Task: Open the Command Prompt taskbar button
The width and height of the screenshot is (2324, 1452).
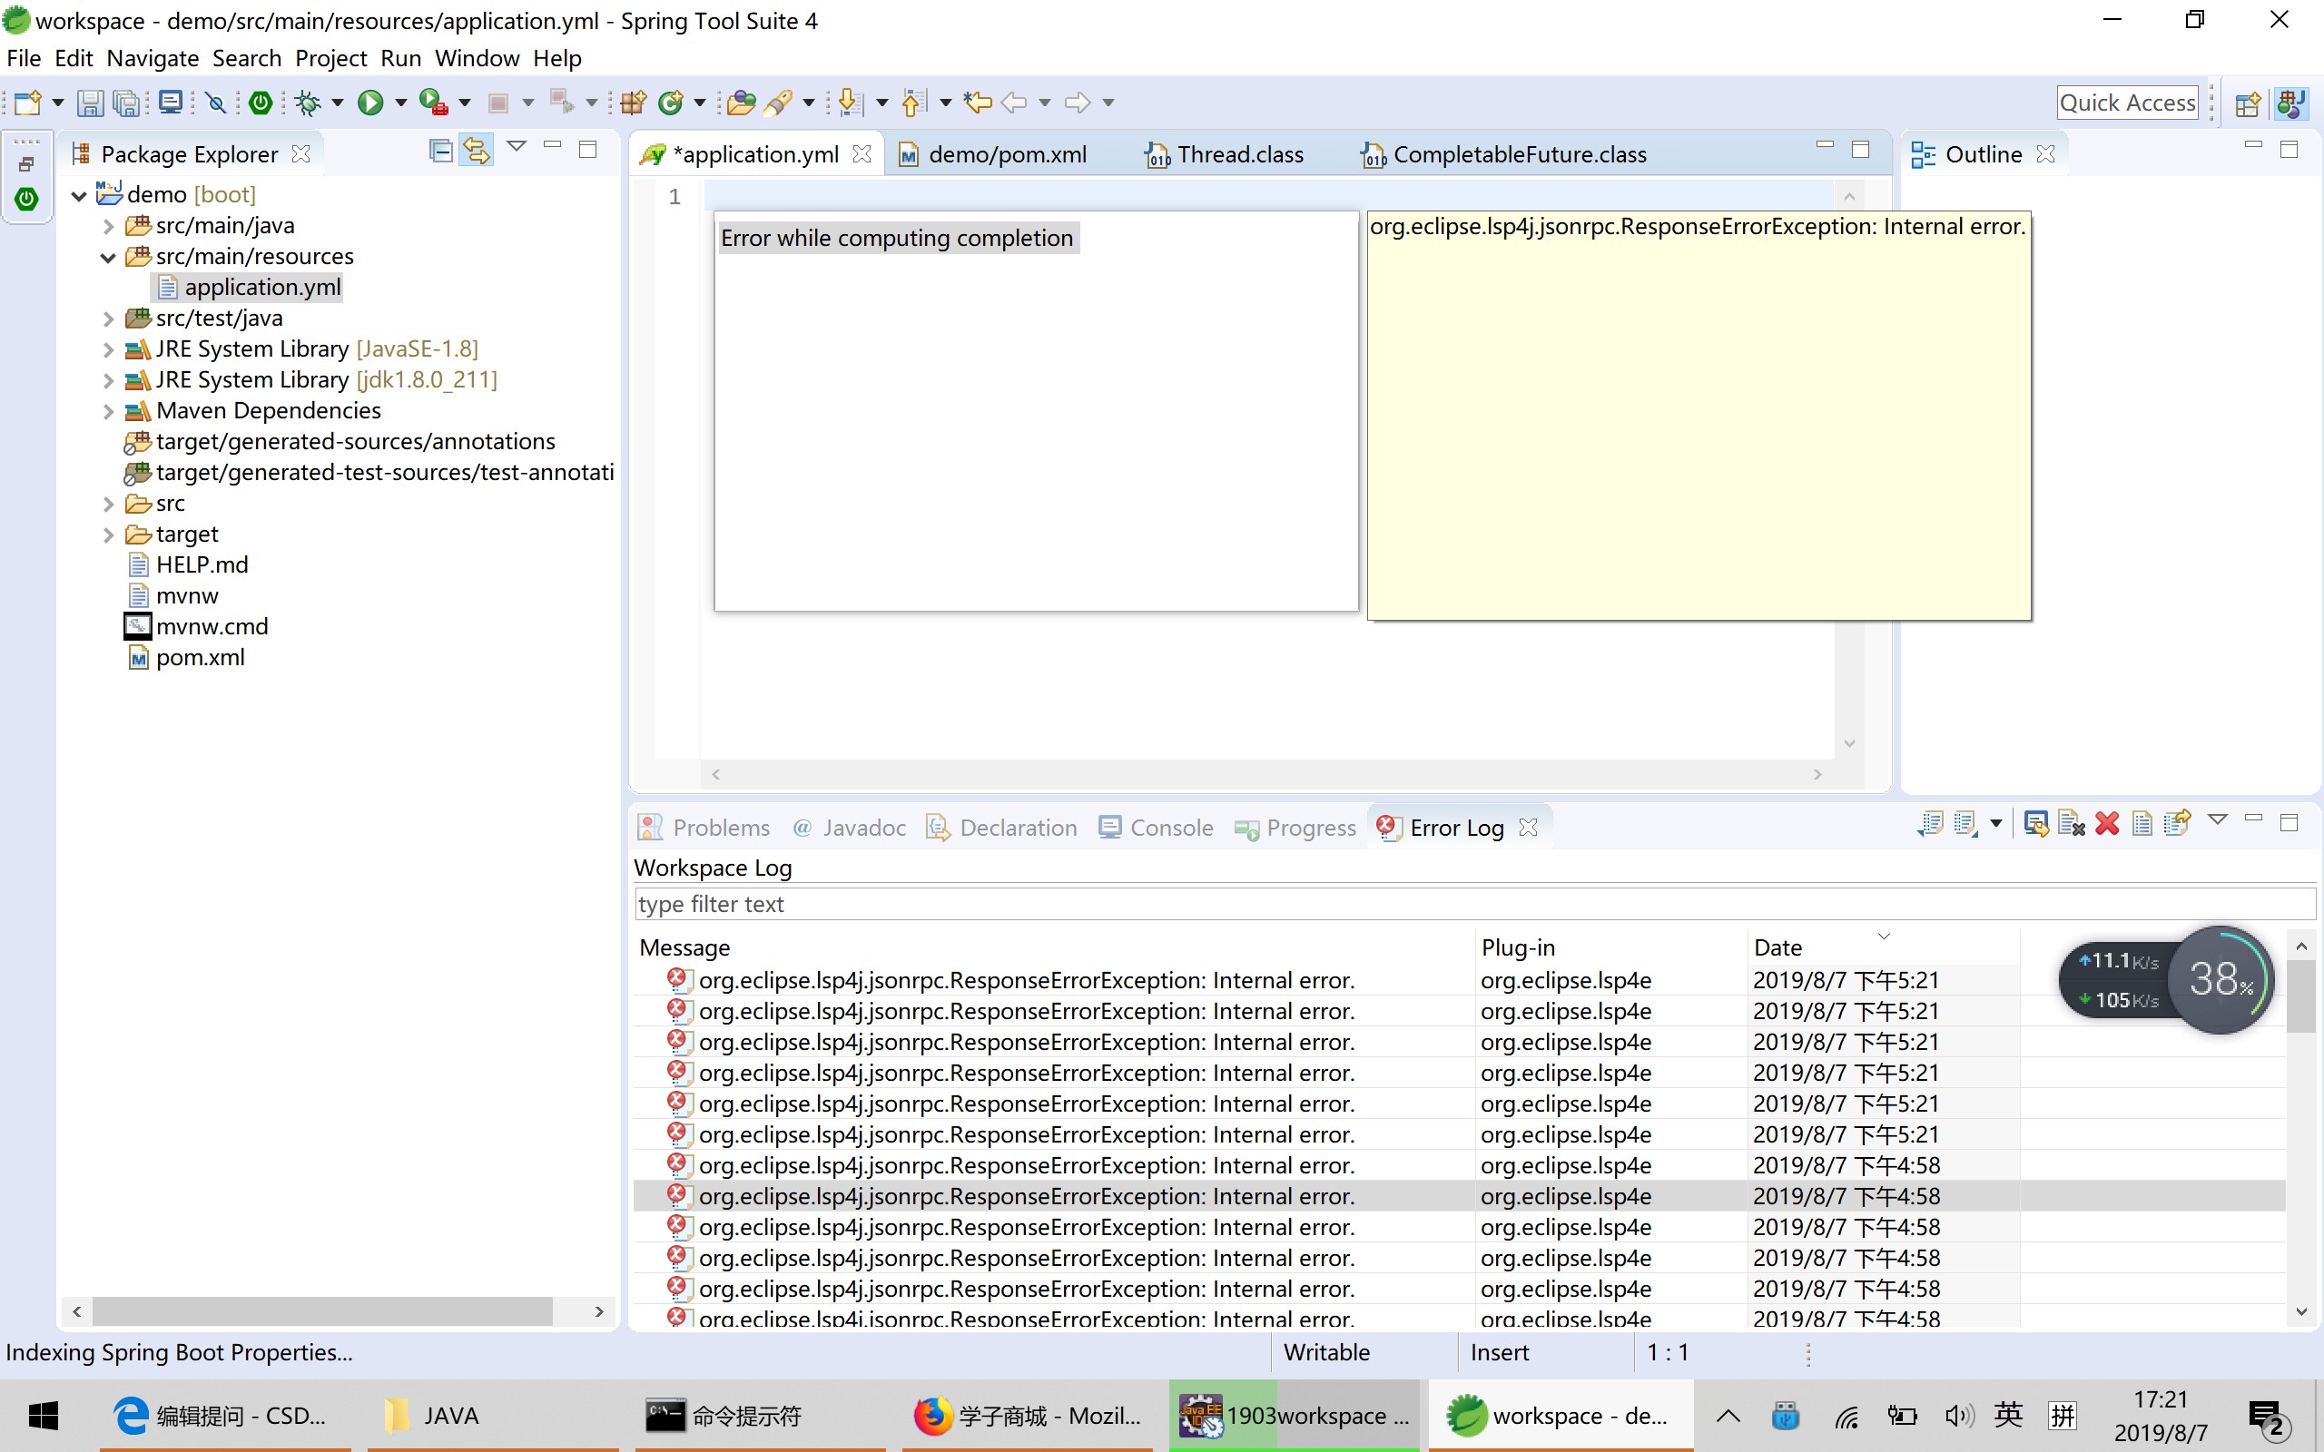Action: [760, 1416]
